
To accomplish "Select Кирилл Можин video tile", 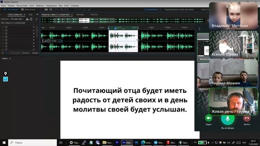I will (233, 73).
